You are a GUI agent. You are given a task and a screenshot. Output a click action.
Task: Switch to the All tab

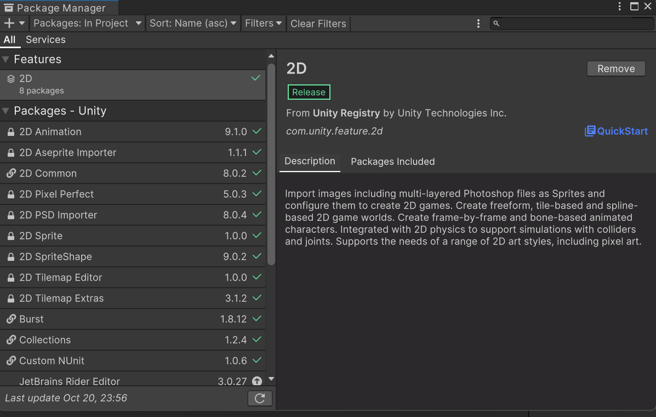(x=10, y=40)
